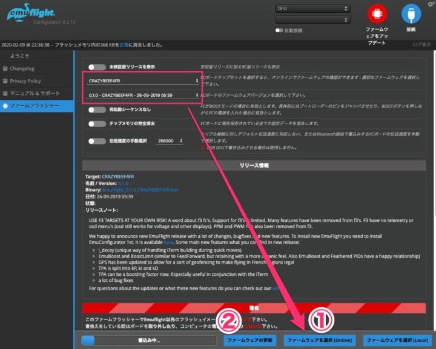Click ファームウェアを選択 [Local] button
436x349 pixels.
(397, 341)
